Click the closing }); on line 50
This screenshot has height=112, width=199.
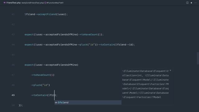[x=21, y=105]
